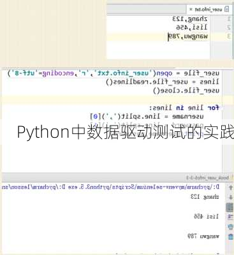234x255 pixels.
Task: Click the print icon in the console toolbar
Action: (230, 227)
